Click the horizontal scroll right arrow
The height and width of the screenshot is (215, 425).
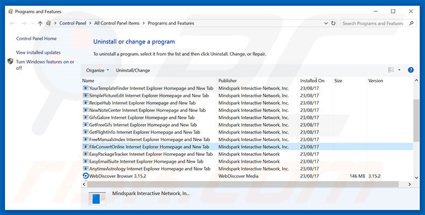click(409, 184)
